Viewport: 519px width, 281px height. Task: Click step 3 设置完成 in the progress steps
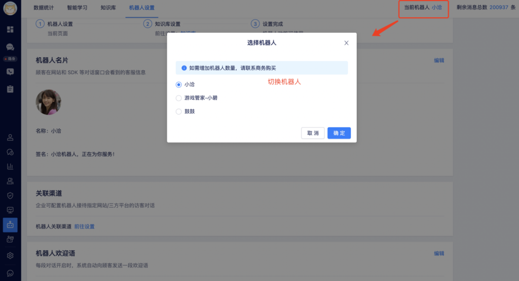[267, 24]
